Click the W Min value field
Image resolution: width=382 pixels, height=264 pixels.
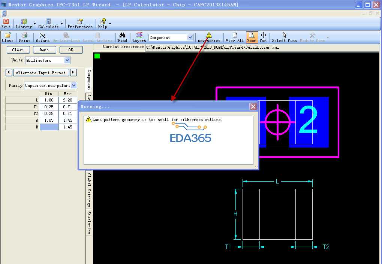pos(49,120)
